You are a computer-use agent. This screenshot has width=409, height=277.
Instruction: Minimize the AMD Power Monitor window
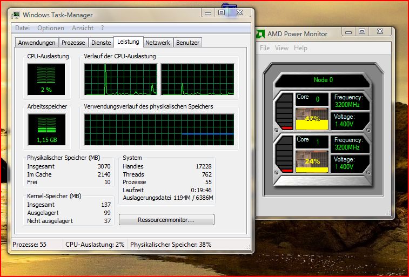pyautogui.click(x=348, y=32)
